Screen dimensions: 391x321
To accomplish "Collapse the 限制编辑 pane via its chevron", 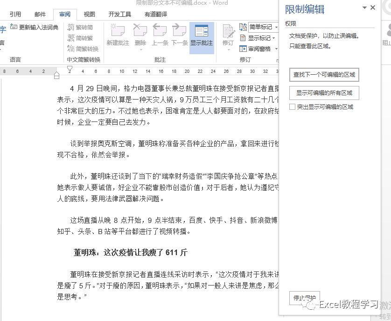I will tap(365, 8).
